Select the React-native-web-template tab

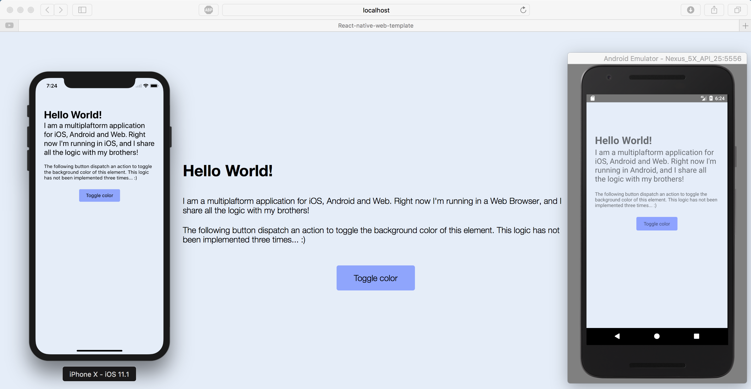[375, 26]
